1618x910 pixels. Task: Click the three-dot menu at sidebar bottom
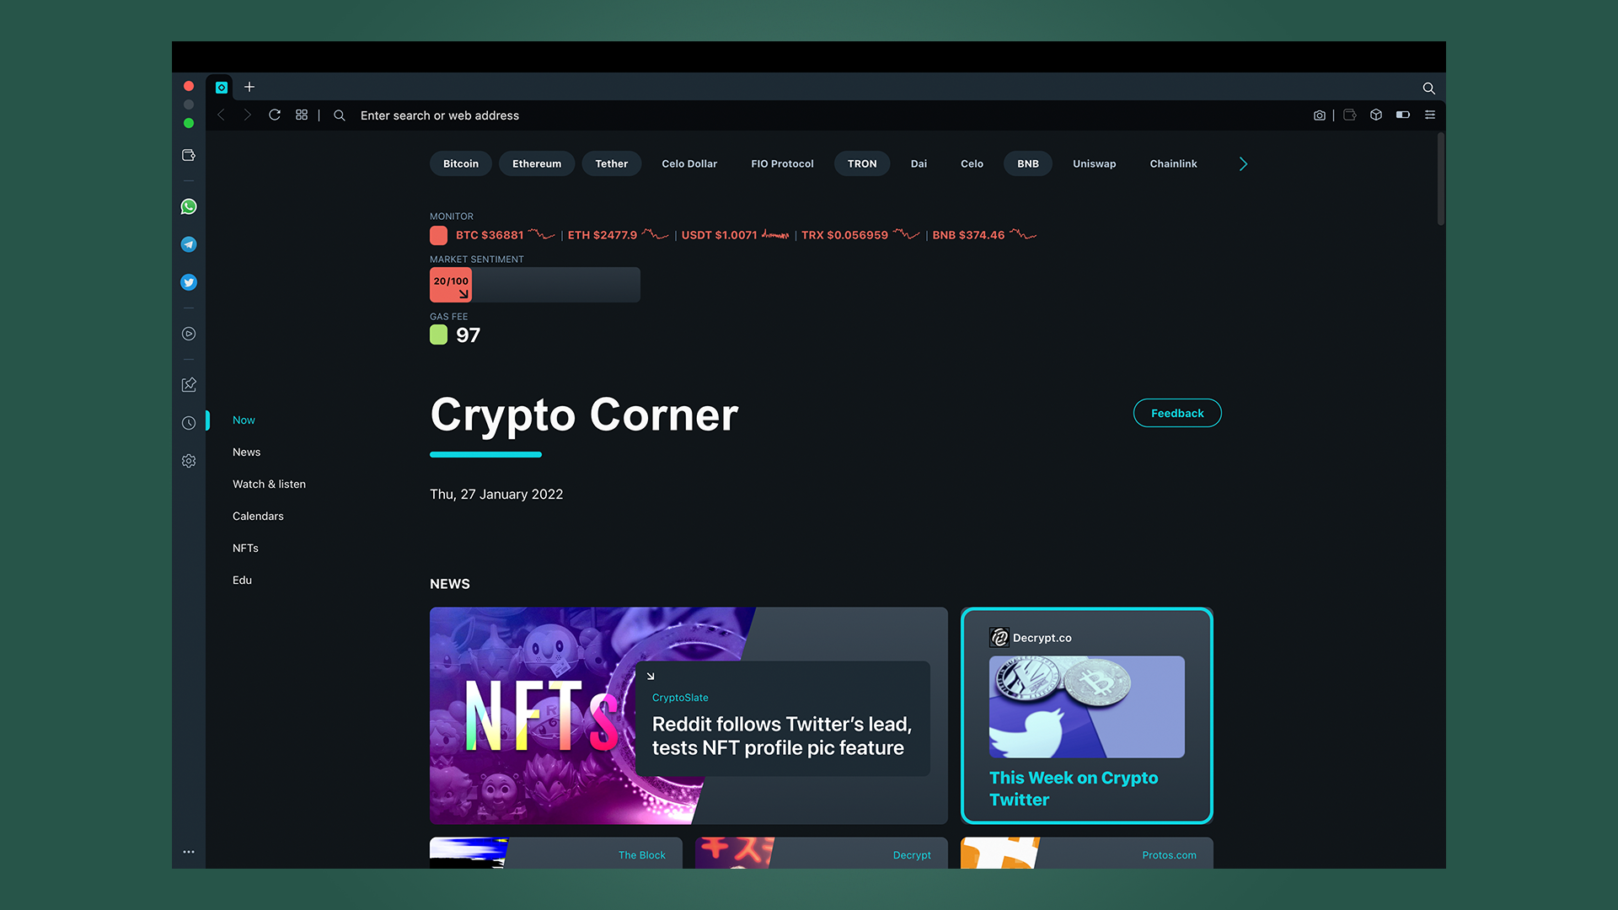189,851
